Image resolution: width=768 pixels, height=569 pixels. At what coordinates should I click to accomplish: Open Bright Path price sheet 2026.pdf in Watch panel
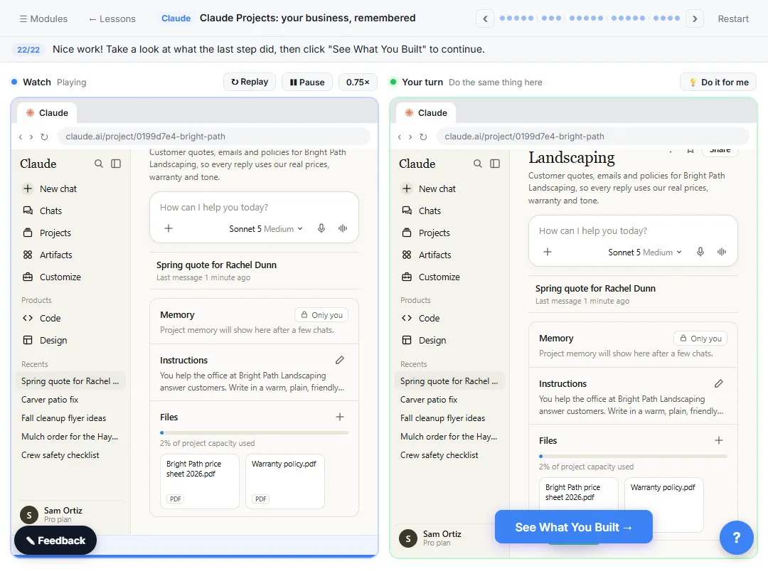200,482
